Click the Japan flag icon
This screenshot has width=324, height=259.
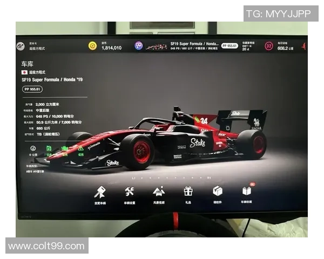(24, 72)
